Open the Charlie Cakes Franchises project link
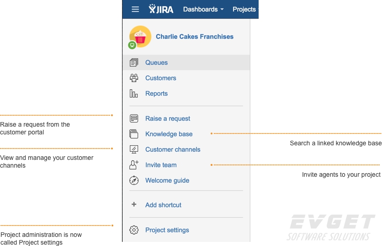The width and height of the screenshot is (382, 246). pyautogui.click(x=194, y=36)
